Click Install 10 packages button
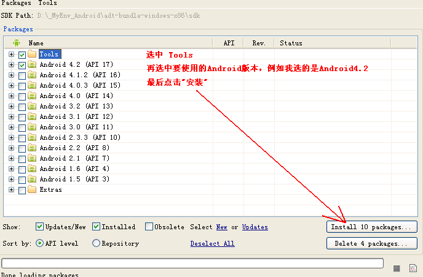 (372, 227)
